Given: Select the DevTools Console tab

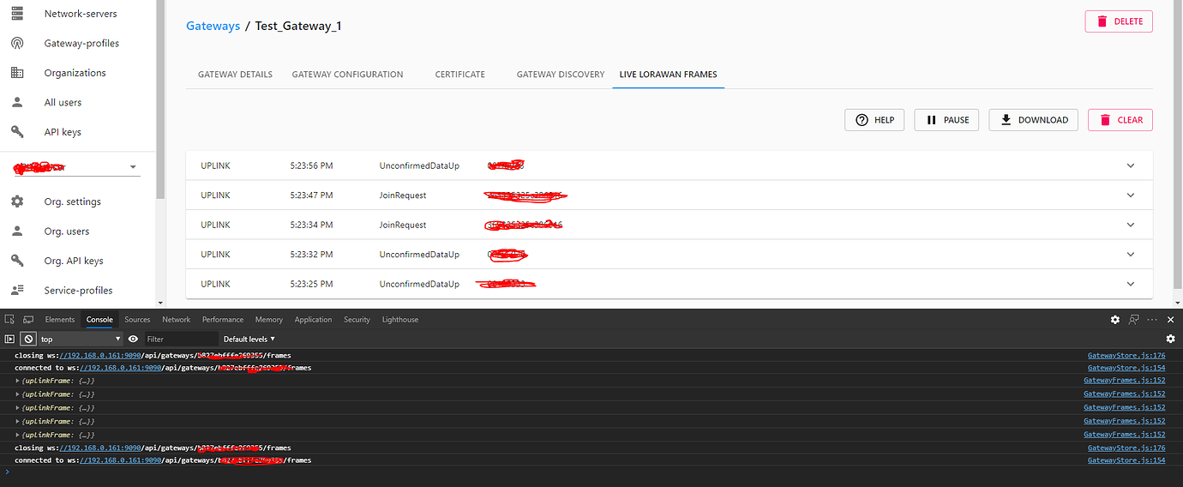Looking at the screenshot, I should click(99, 319).
